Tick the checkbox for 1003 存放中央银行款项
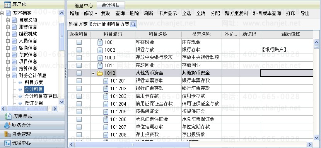The image size is (321, 148). point(79,57)
